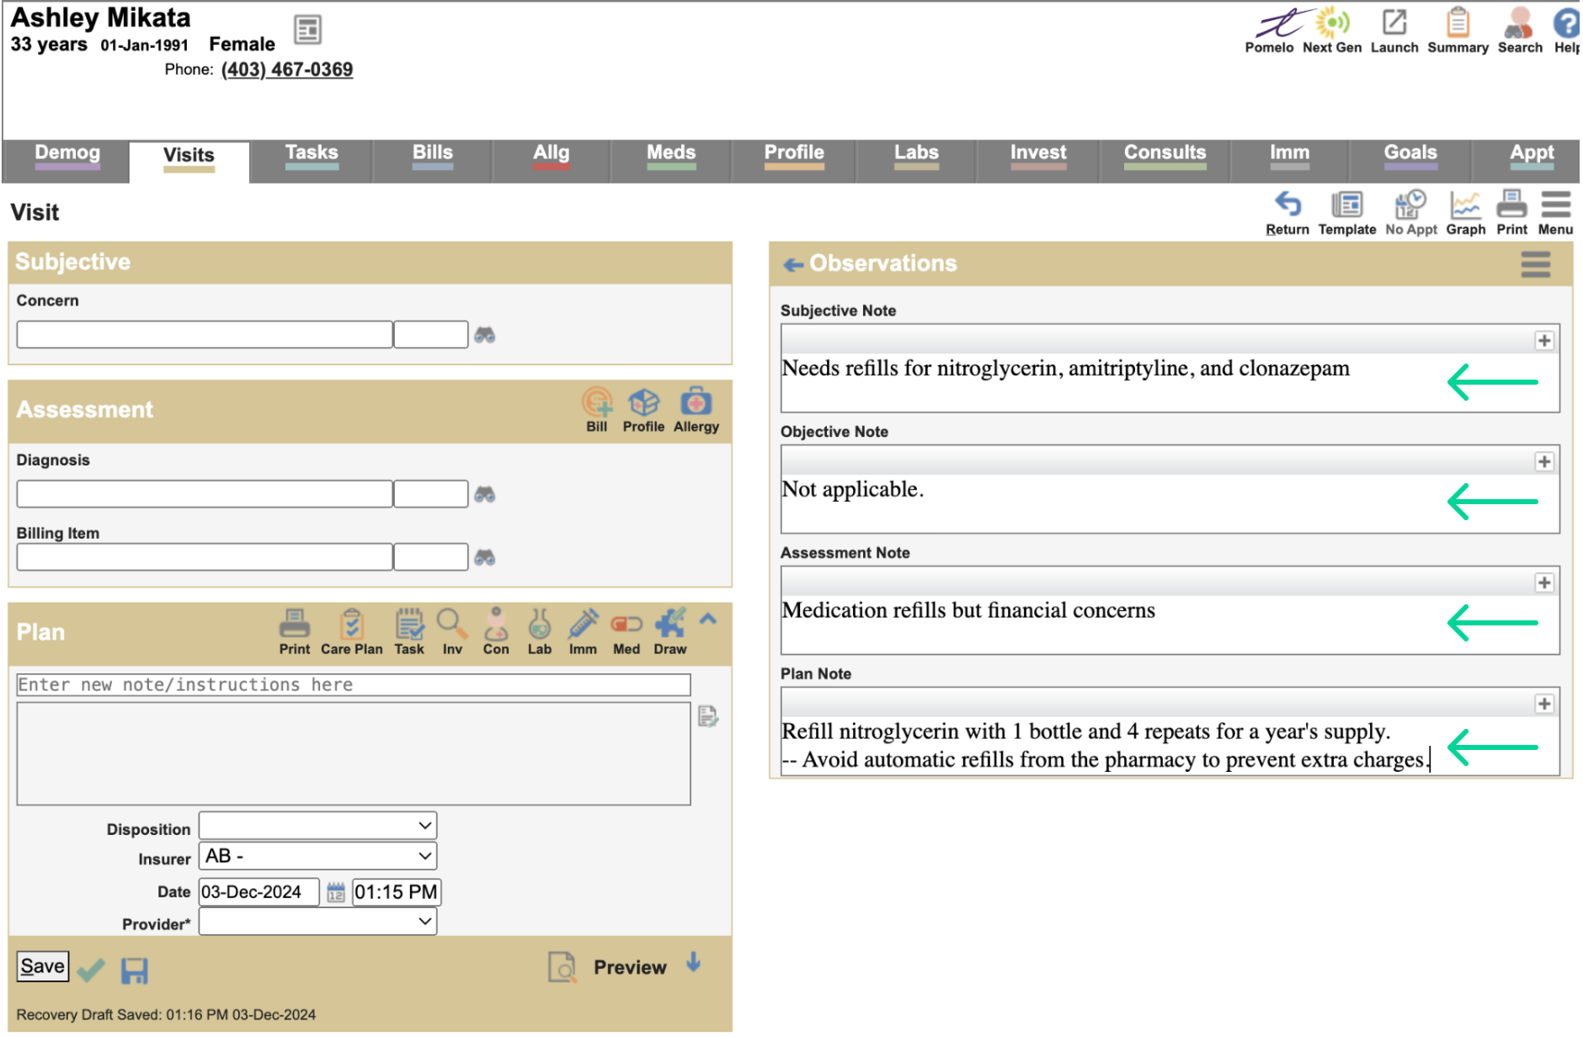Open the Graph icon
Screen dimensions: 1583x1037
[1466, 213]
